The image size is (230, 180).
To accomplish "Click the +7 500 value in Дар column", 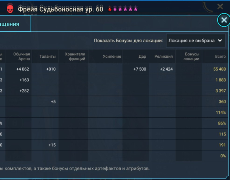I will [x=140, y=69].
